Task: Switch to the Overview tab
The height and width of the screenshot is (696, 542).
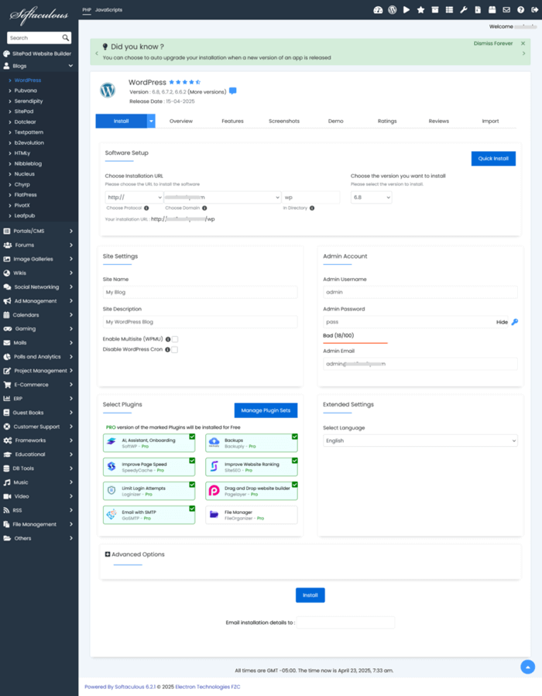Action: [181, 122]
